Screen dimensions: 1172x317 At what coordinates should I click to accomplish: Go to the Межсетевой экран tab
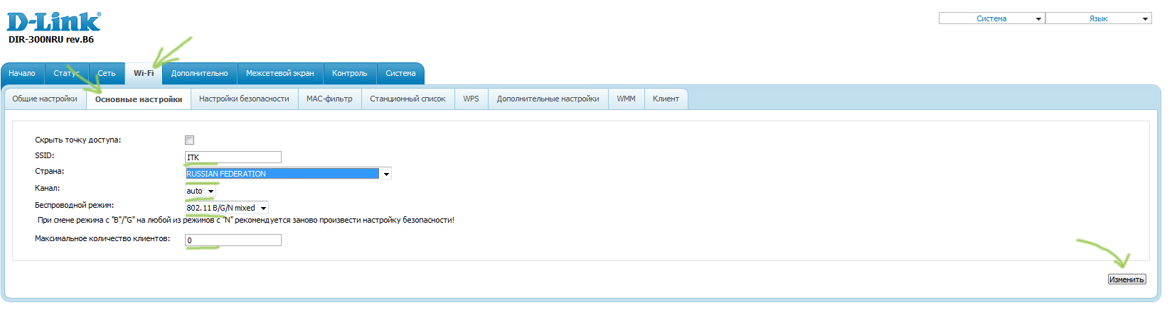pyautogui.click(x=279, y=74)
